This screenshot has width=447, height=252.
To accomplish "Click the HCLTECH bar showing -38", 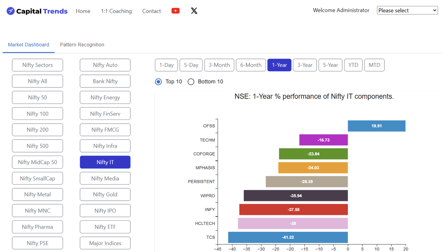I will (293, 223).
